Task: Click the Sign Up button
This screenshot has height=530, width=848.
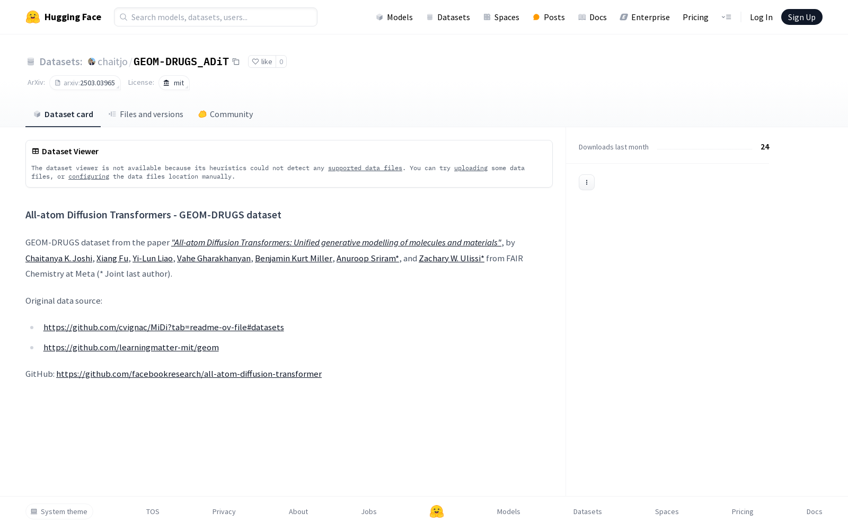Action: point(801,17)
